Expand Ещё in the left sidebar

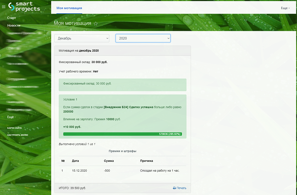click(x=11, y=117)
